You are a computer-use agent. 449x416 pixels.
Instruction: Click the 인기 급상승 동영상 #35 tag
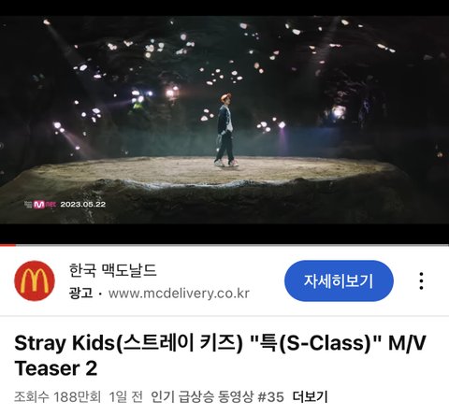point(217,397)
